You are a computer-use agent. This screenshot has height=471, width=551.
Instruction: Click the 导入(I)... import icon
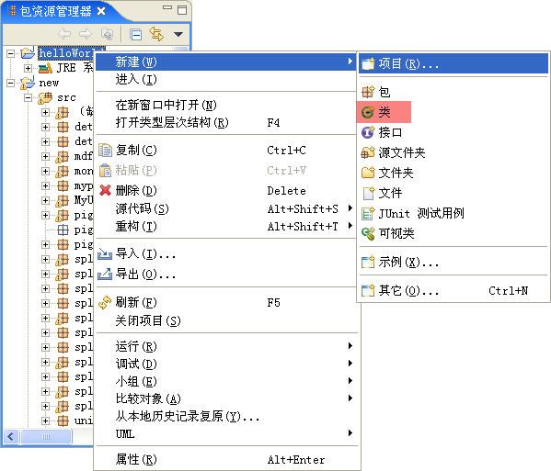pos(105,253)
